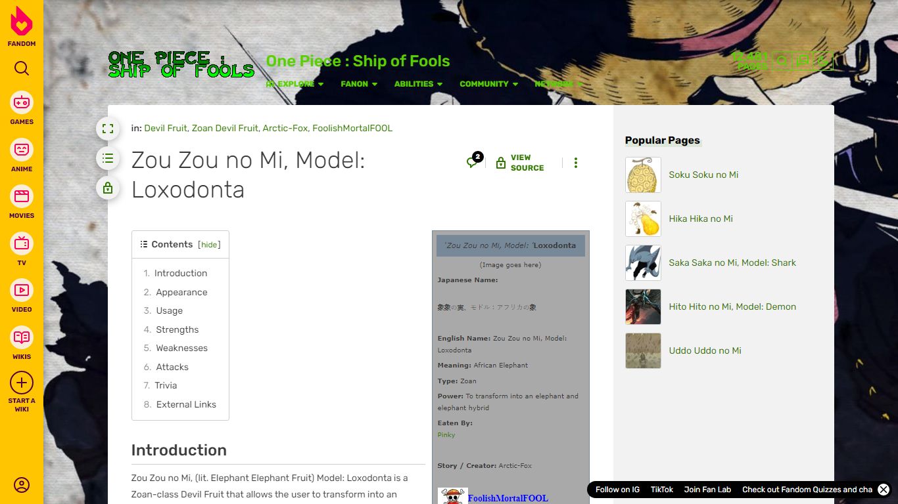Click the Introduction section heading

(179, 450)
